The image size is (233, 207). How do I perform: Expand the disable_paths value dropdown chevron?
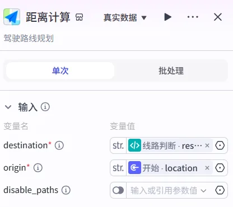203,191
